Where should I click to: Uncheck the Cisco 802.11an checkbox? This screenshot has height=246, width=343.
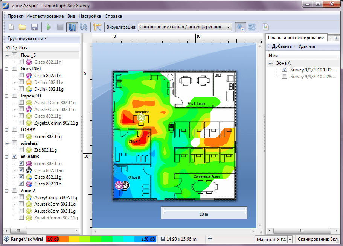pyautogui.click(x=21, y=170)
